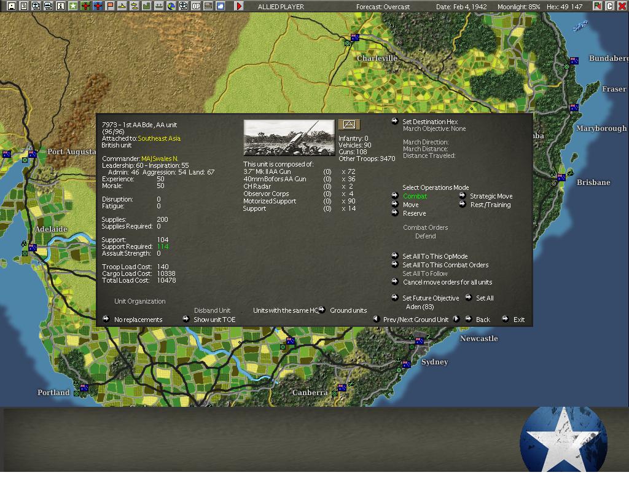This screenshot has height=483, width=629.
Task: Select Reserve operations mode
Action: (x=415, y=213)
